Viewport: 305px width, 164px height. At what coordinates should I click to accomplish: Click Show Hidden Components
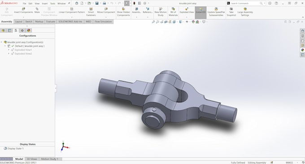[123, 12]
